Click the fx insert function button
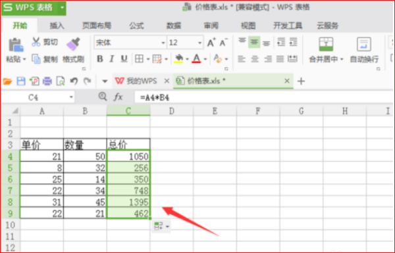395x253 pixels. [118, 97]
